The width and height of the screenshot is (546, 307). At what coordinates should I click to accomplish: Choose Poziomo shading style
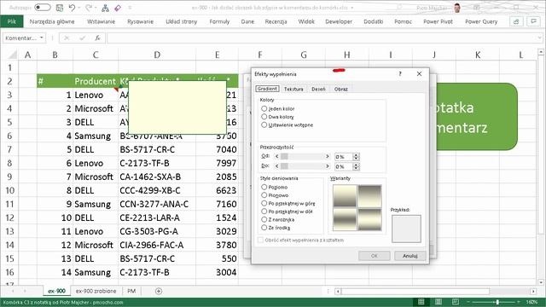[x=264, y=187]
